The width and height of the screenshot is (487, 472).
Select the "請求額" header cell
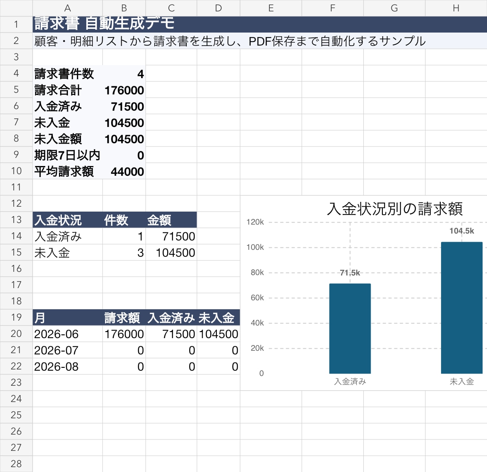(x=124, y=317)
